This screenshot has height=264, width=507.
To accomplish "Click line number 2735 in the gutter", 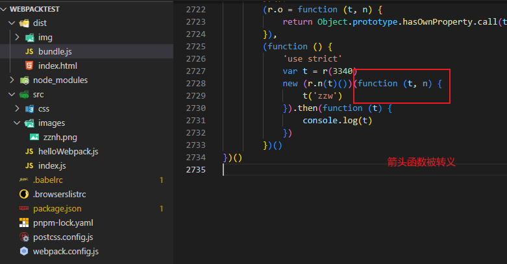I will (195, 170).
